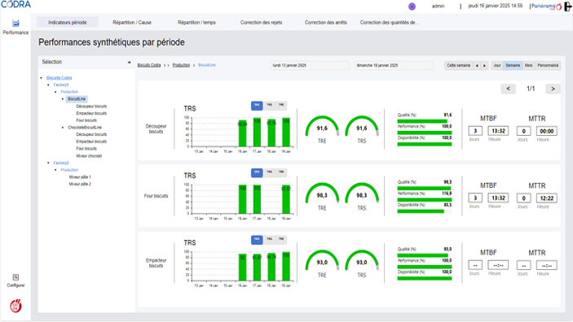Select Mixeur pâte 2 in the tree

[x=80, y=184]
